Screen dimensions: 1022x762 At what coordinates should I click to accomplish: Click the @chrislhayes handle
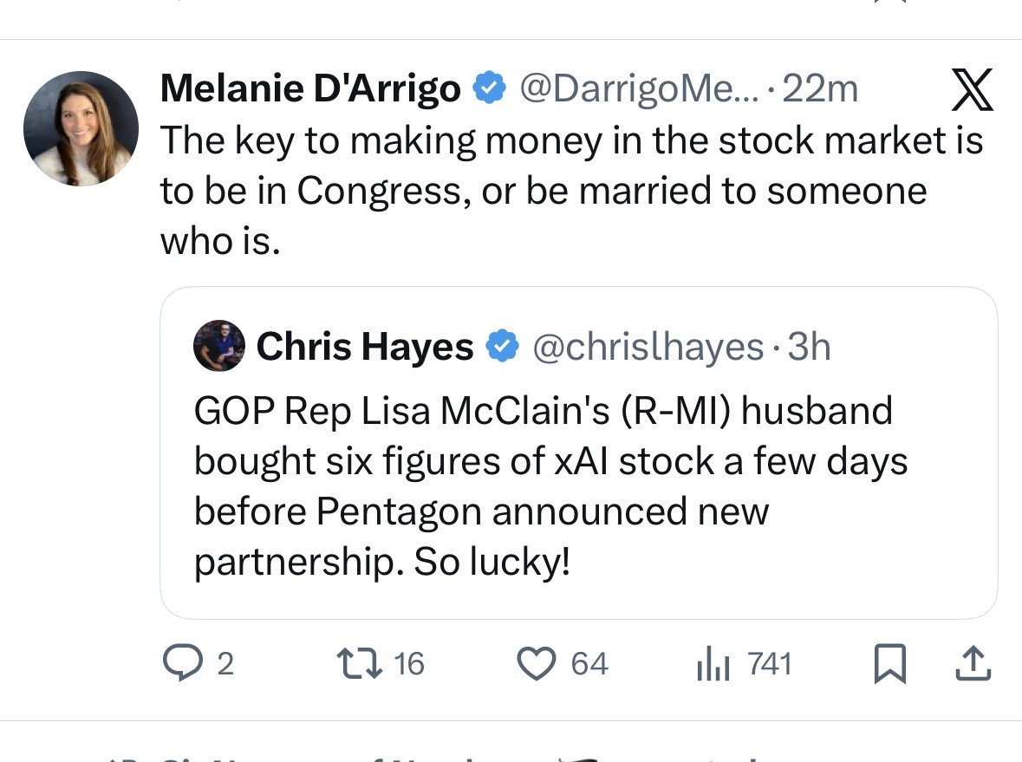tap(647, 347)
